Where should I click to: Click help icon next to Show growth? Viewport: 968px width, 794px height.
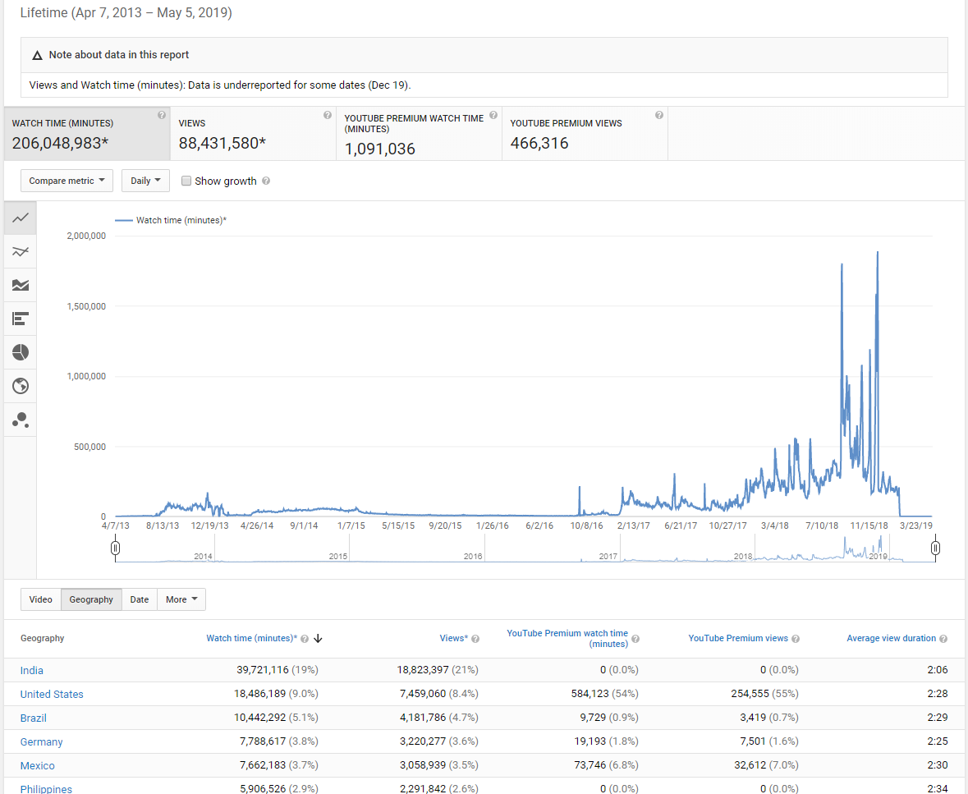(266, 181)
